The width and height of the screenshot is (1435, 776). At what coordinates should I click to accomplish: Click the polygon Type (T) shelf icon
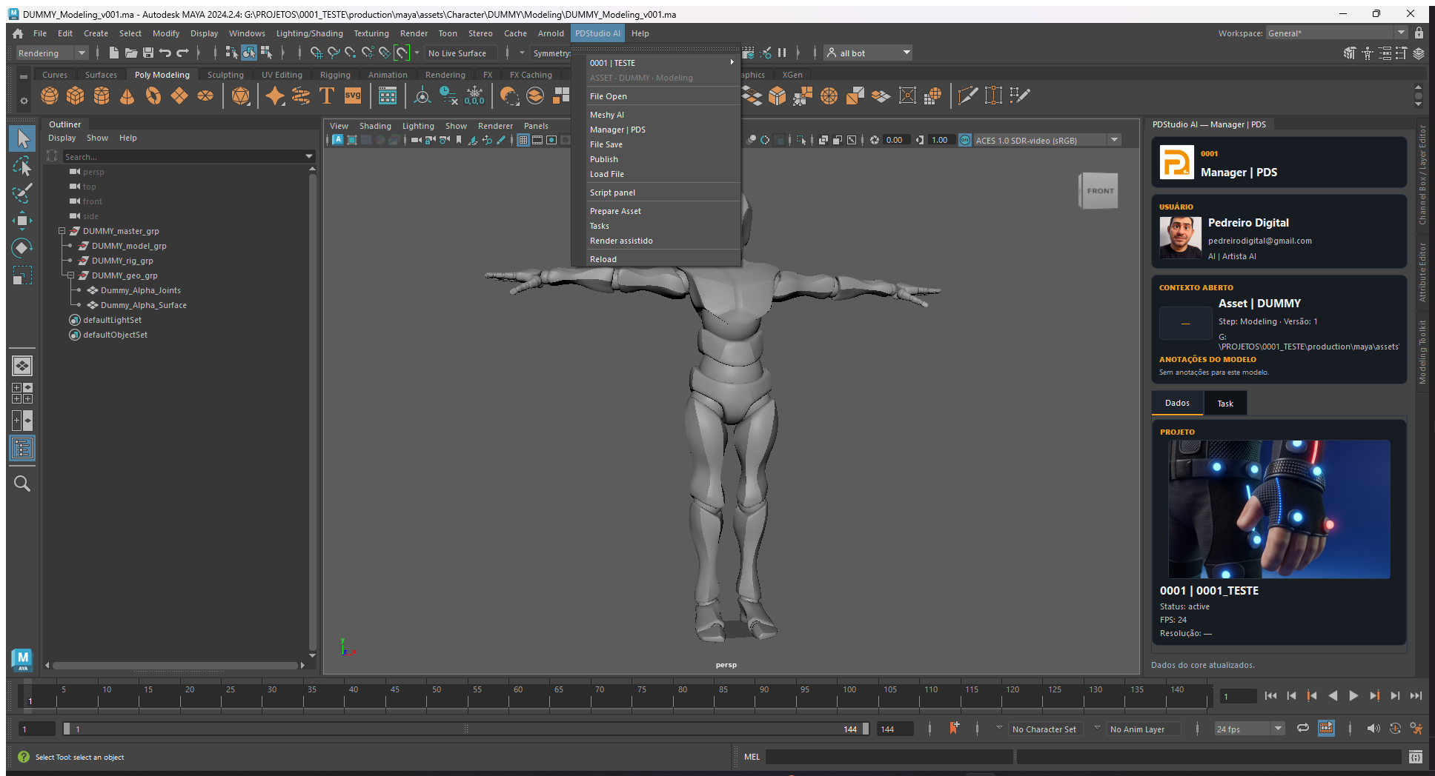327,96
